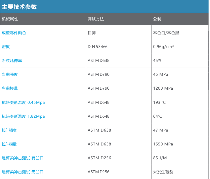Click the 主要技术参数 title heading
Screen dimensions: 210x179
[19, 7]
